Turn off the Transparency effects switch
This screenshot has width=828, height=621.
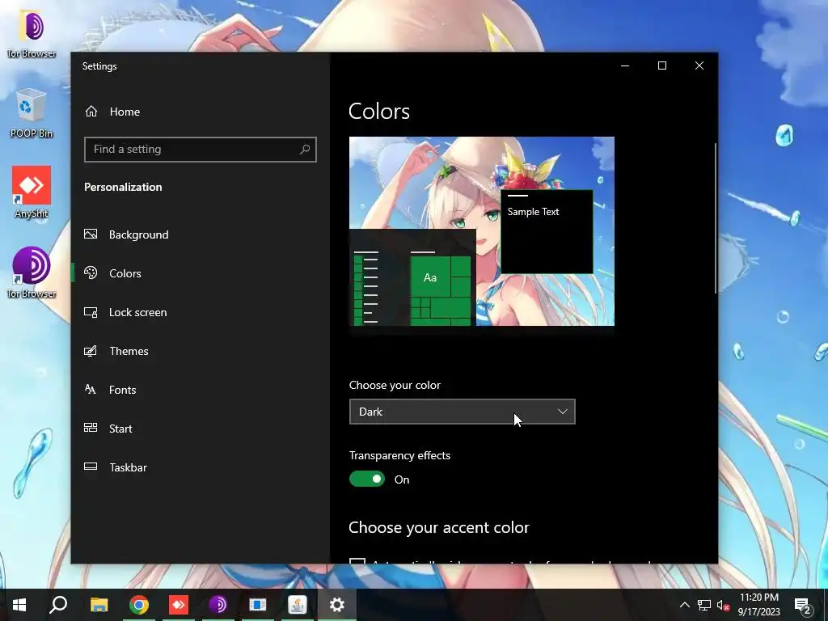[367, 479]
